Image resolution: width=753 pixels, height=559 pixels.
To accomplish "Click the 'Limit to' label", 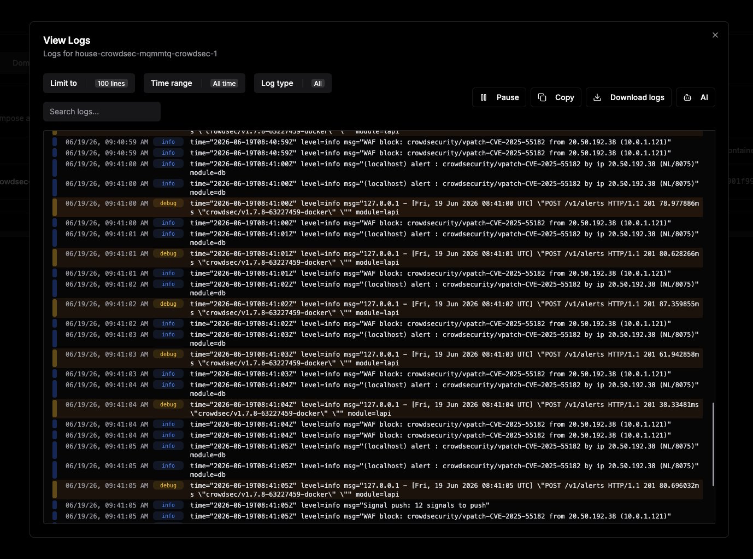I will (x=63, y=83).
